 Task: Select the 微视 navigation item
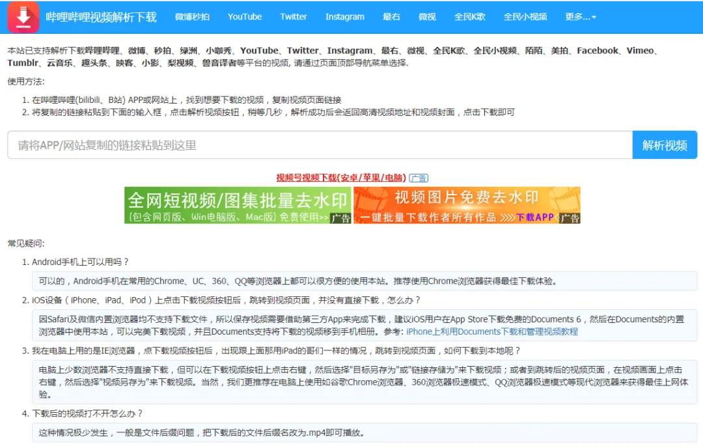pyautogui.click(x=427, y=17)
